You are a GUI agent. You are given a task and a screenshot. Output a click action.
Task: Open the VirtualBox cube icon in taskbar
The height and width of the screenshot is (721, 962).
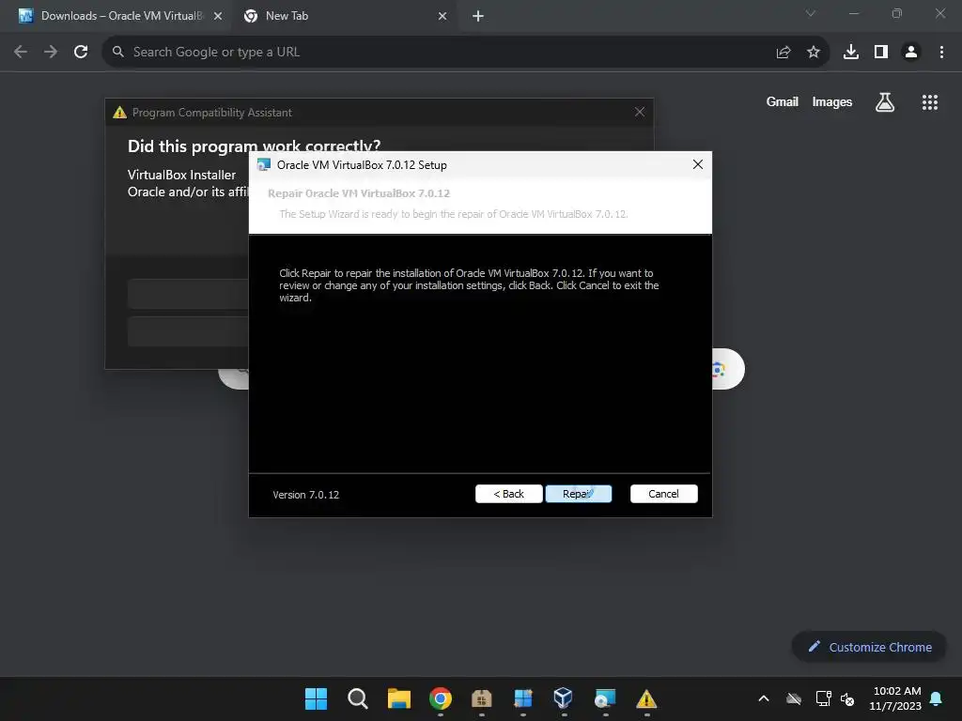coord(564,698)
